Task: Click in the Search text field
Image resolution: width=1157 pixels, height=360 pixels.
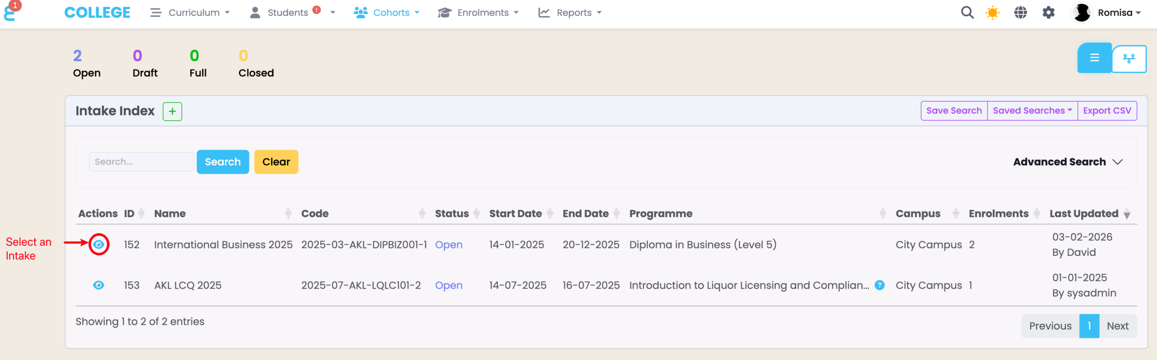Action: click(141, 162)
